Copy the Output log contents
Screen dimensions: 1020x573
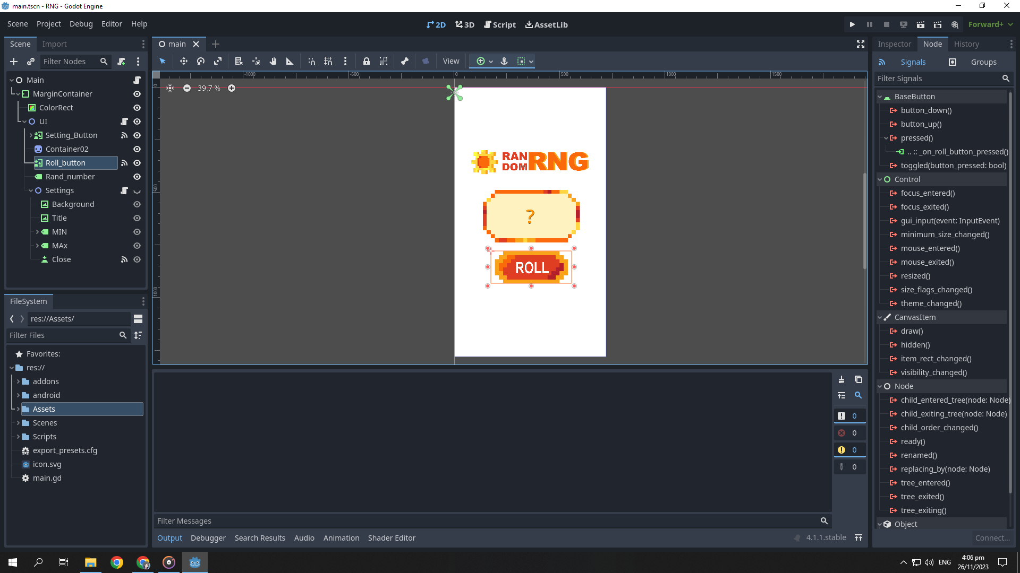[858, 379]
